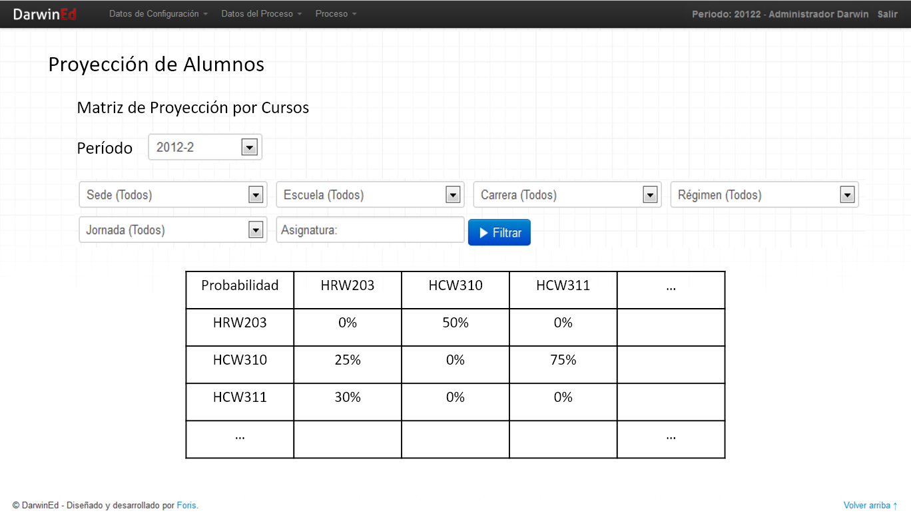Expand the Carrera (Todos) dropdown

(567, 195)
